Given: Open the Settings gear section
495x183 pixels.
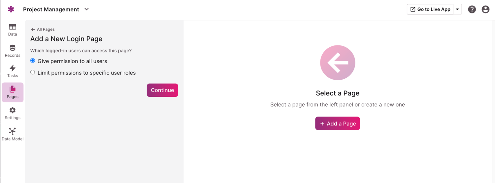Looking at the screenshot, I should click(x=13, y=113).
